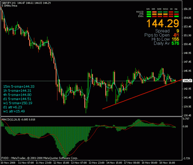193x165 pixels.
Task: Select the red ascending trendline
Action: [141, 94]
